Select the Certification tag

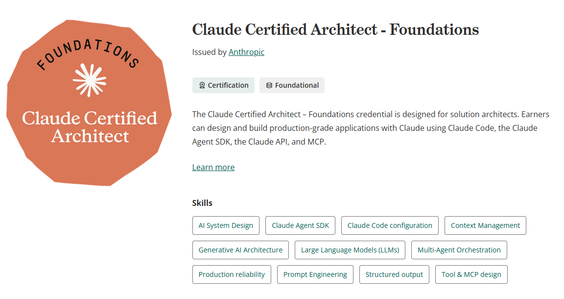[x=223, y=85]
